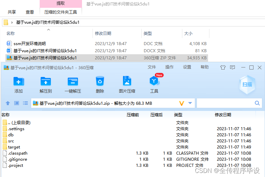Sort archive contents by 名称 column header

[x=5, y=115]
